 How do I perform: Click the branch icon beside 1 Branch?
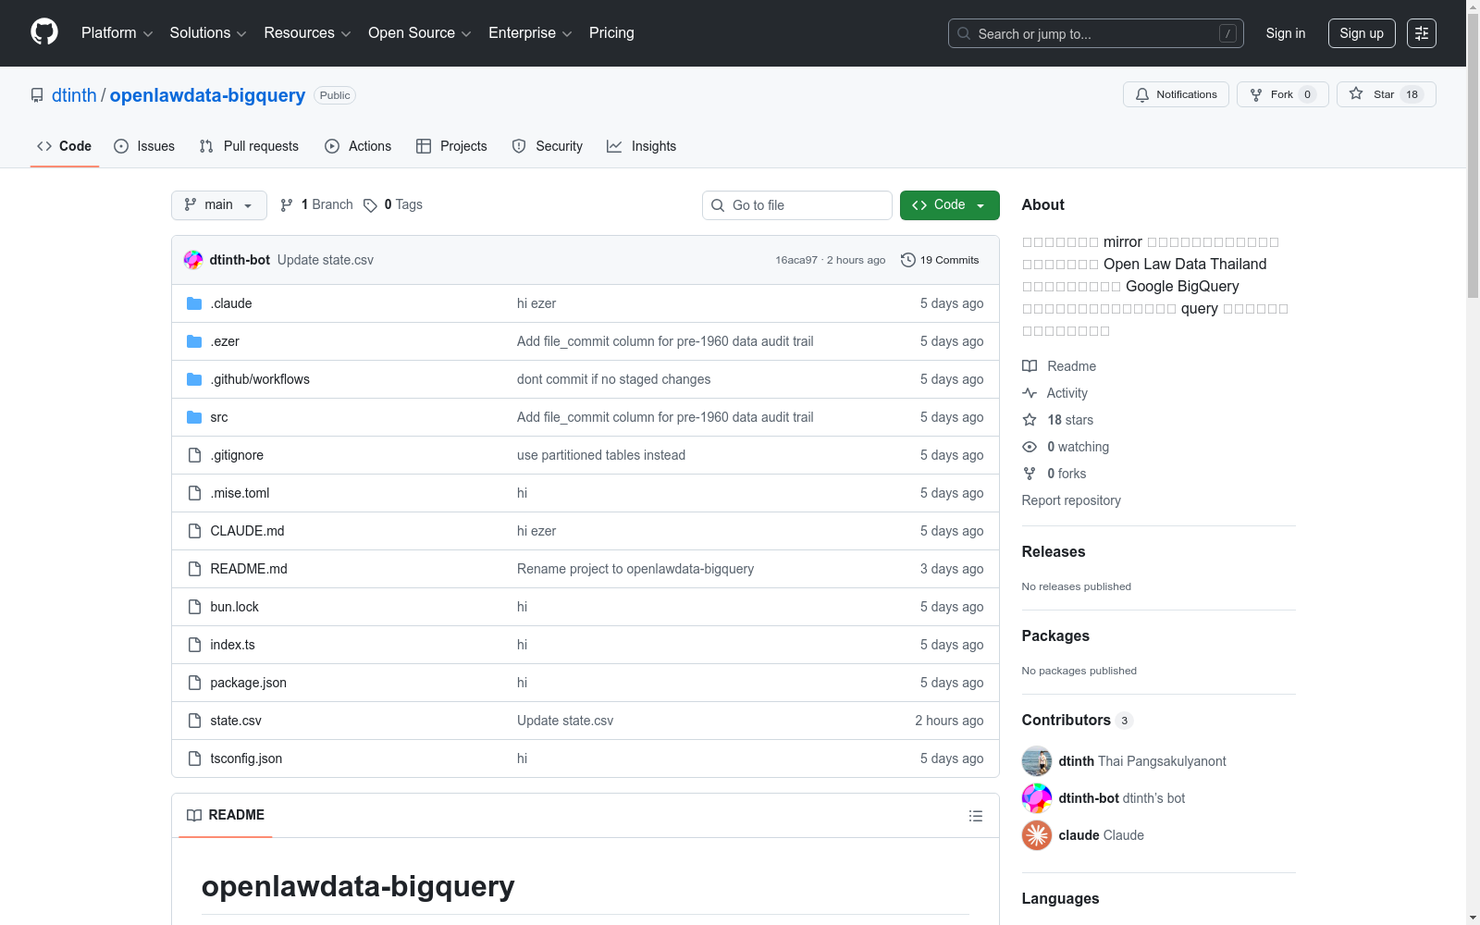[x=287, y=205]
